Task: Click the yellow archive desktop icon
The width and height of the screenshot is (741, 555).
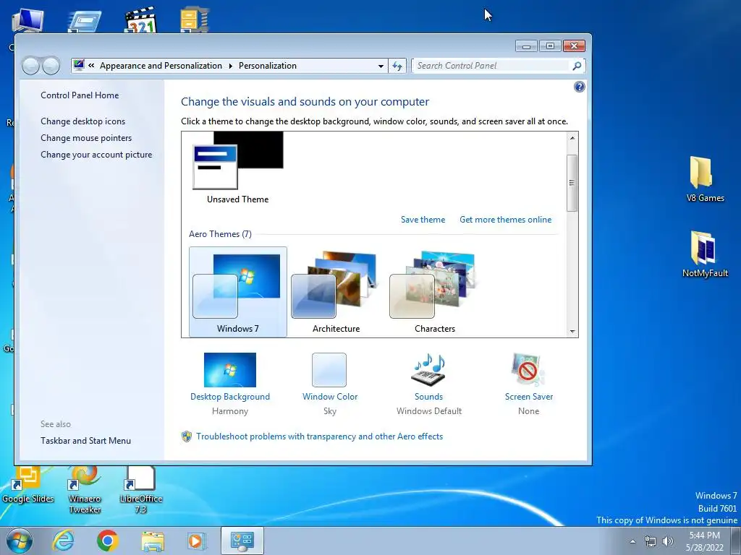Action: point(195,20)
